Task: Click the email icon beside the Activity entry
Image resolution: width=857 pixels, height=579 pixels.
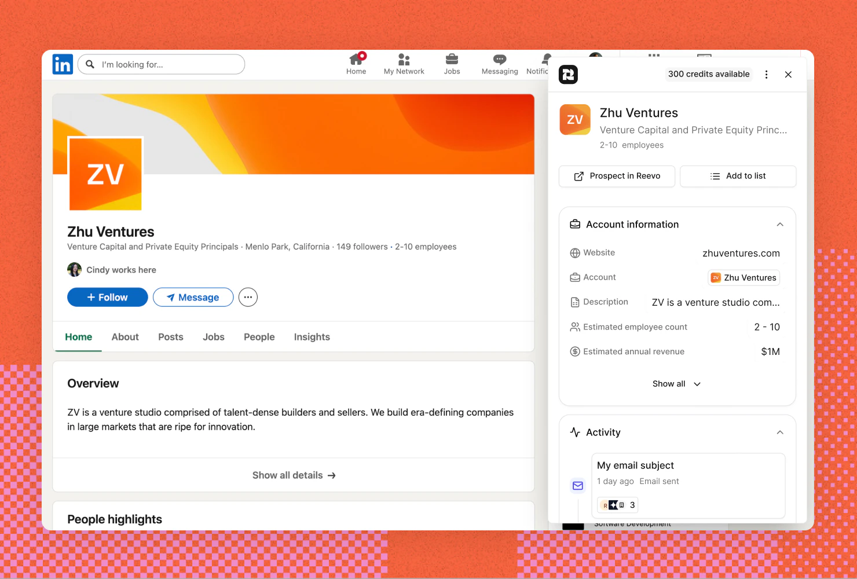Action: (x=577, y=486)
